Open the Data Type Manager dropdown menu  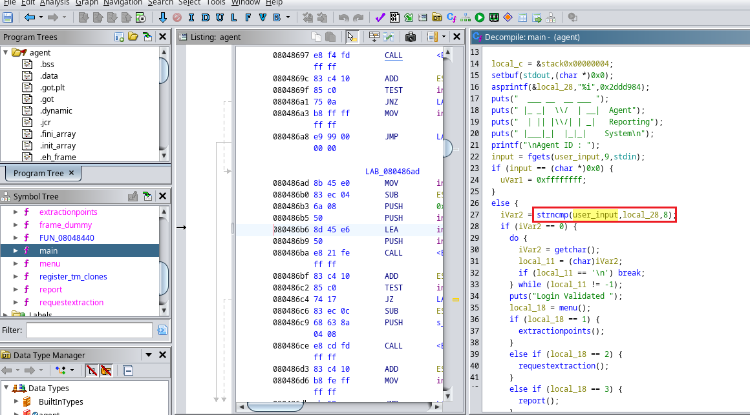coord(148,355)
